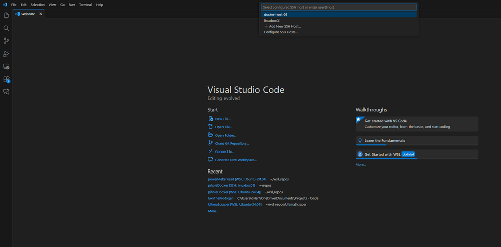The height and width of the screenshot is (247, 501).
Task: Click the Clone Git Repository link
Action: tap(232, 143)
